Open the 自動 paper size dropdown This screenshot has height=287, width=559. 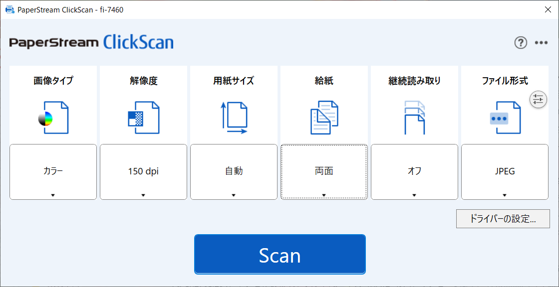coord(234,172)
